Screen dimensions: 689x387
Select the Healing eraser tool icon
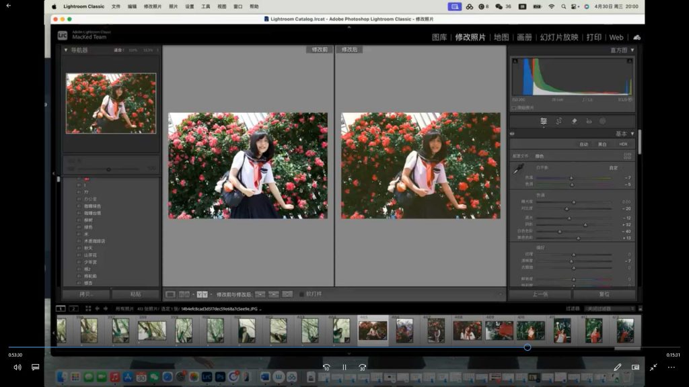tap(574, 121)
